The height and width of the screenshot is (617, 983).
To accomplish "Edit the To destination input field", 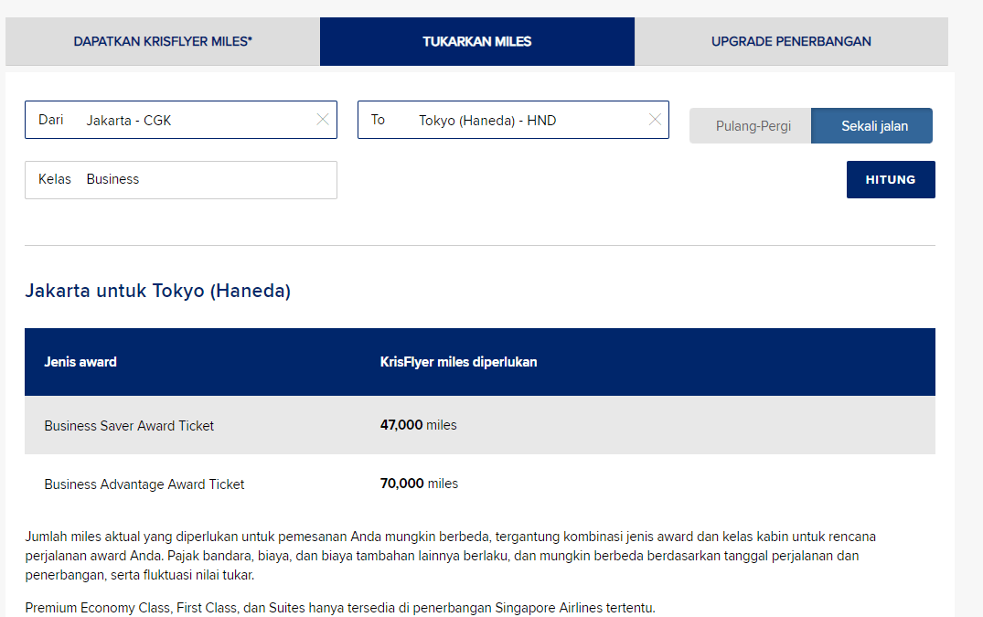I will 513,120.
